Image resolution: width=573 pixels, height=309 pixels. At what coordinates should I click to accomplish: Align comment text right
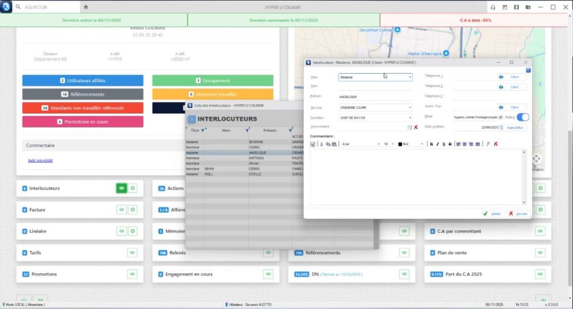tap(471, 144)
